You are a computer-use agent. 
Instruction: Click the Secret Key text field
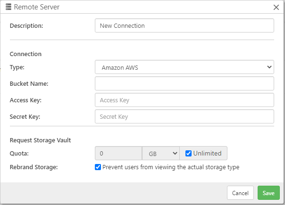coord(184,116)
